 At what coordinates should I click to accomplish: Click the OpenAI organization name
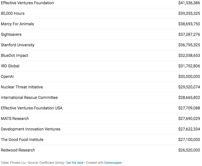coord(7,76)
